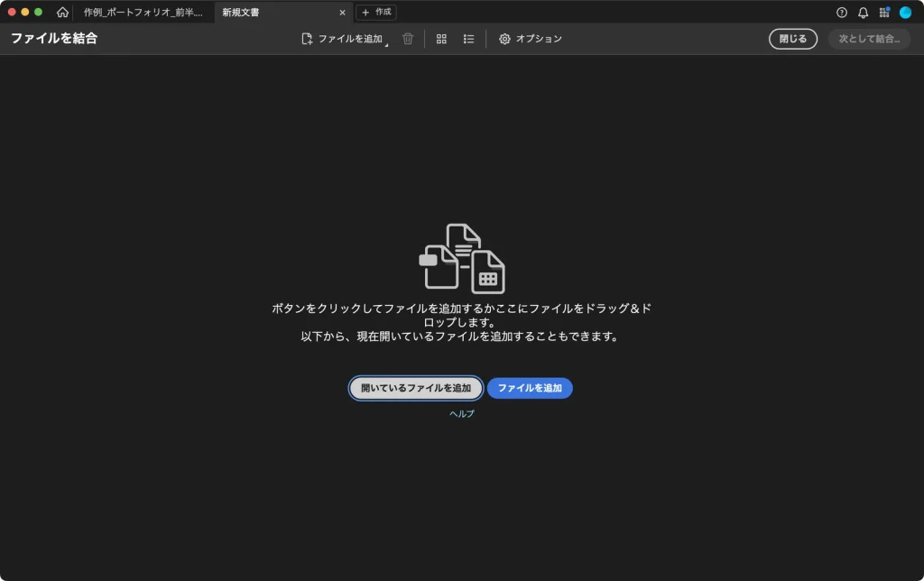Open the toolbar ファイルを追加 dropdown
The image size is (924, 581).
344,39
